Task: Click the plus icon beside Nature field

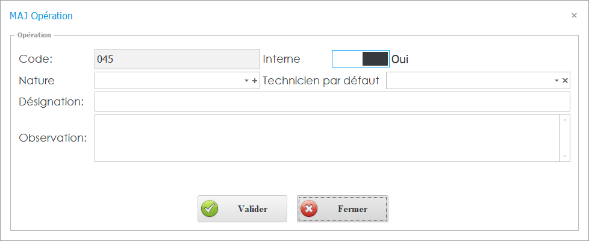Action: [255, 81]
